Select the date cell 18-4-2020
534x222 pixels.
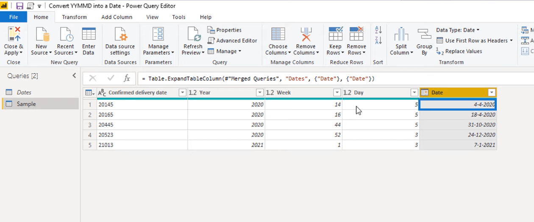tap(458, 114)
